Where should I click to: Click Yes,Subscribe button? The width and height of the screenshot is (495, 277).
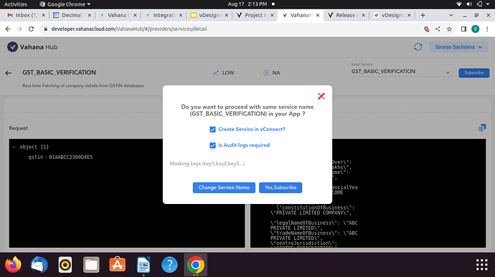(x=280, y=188)
